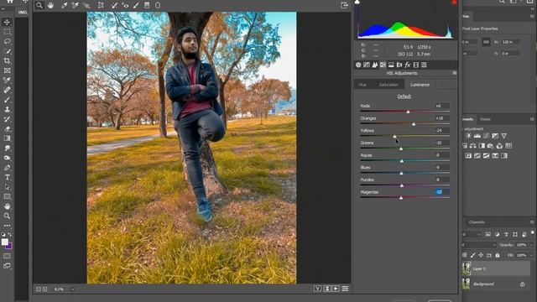Select the Zoom tool in Camera Raw toolbar
This screenshot has width=537, height=302.
(39, 5)
